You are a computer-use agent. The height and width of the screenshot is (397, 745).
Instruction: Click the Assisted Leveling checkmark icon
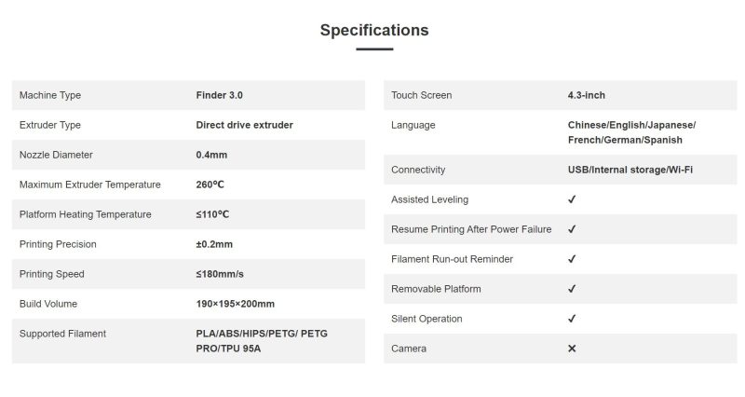click(x=572, y=199)
